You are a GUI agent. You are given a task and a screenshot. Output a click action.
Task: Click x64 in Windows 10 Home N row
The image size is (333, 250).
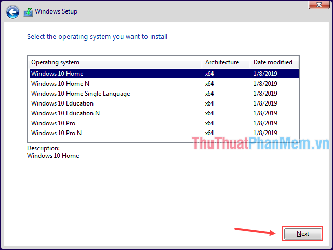pyautogui.click(x=209, y=84)
